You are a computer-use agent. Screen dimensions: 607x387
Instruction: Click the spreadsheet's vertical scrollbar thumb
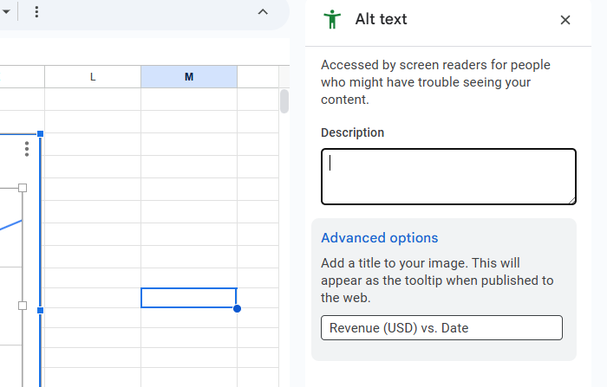pos(284,101)
